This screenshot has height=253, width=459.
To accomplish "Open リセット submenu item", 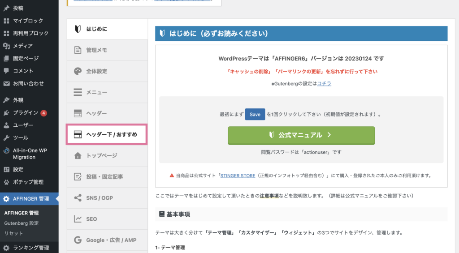I will click(13, 233).
